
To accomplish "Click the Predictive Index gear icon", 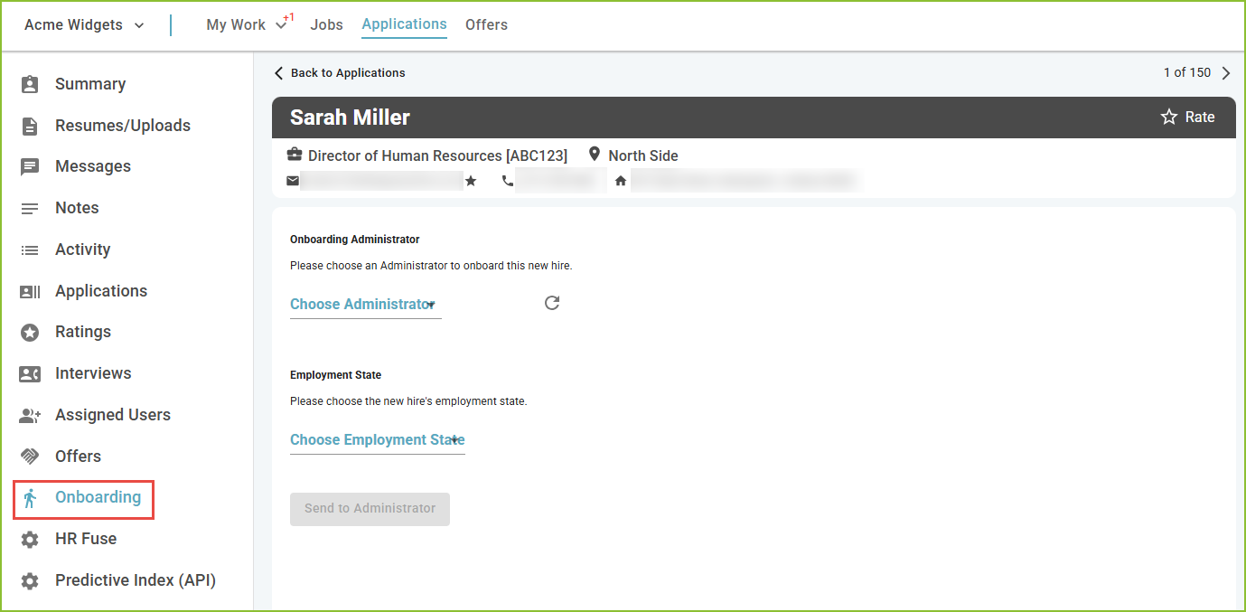I will point(30,581).
